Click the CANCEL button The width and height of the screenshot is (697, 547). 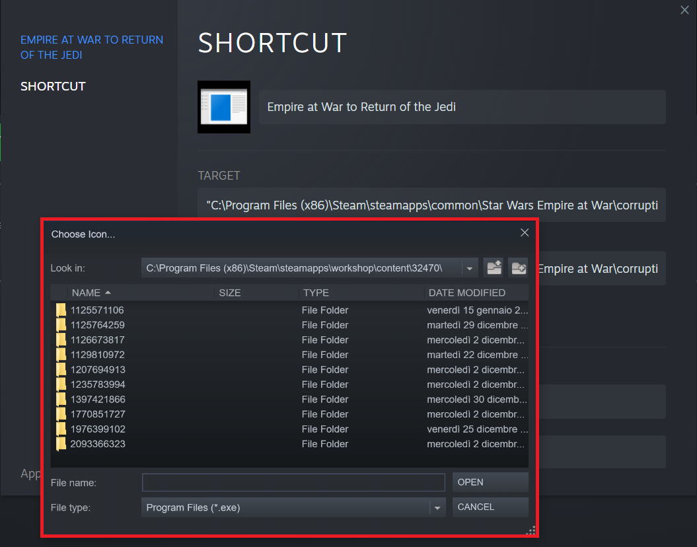(x=490, y=507)
